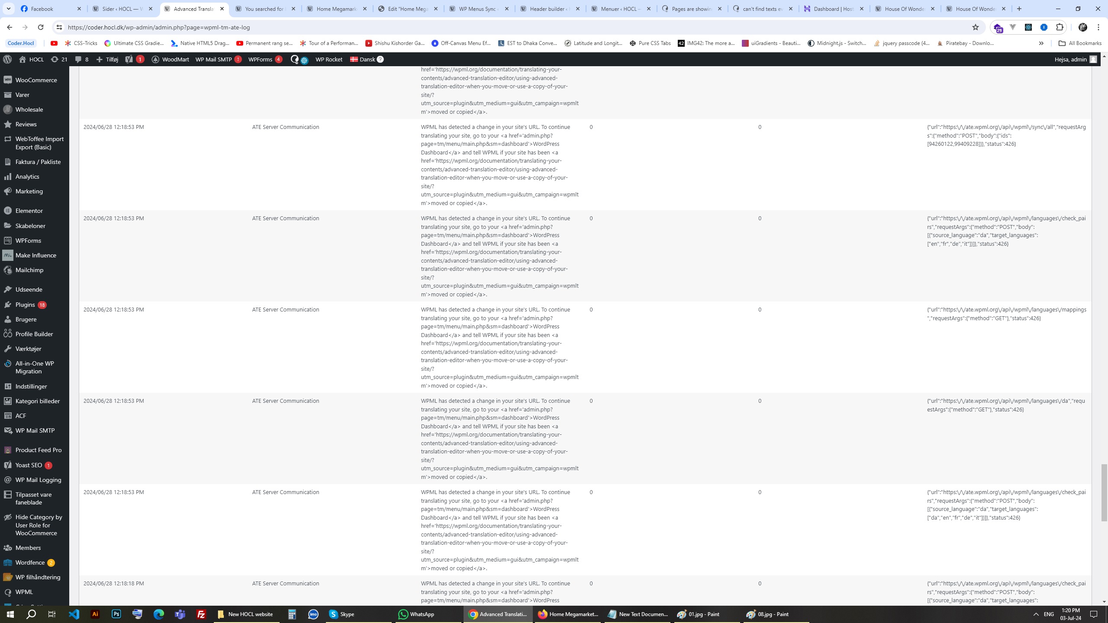Open WoodMart in the admin bar
The height and width of the screenshot is (623, 1108).
(x=171, y=59)
